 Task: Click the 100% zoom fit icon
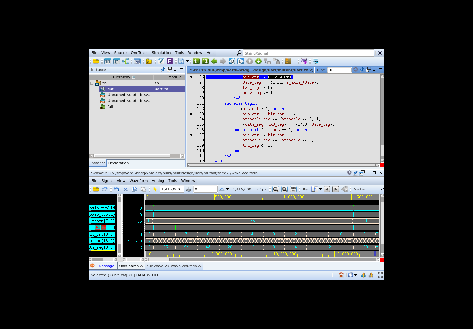[x=293, y=189]
